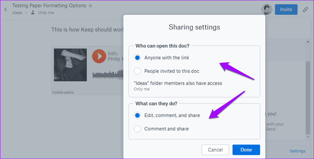
Task: Select Anyone with the link
Action: point(137,58)
